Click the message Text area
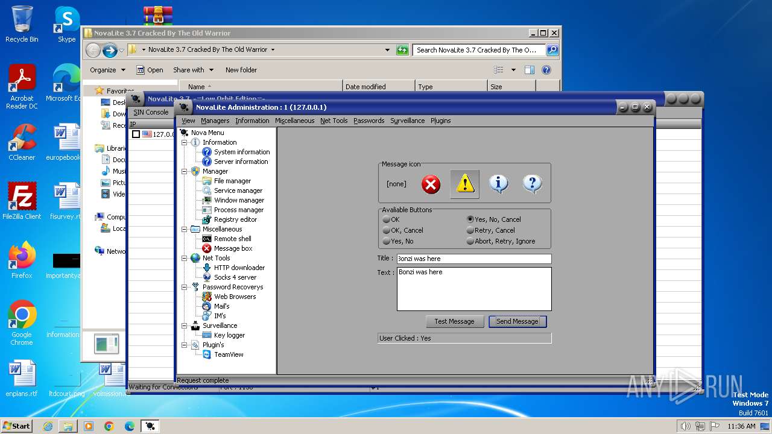The width and height of the screenshot is (772, 434). point(474,289)
